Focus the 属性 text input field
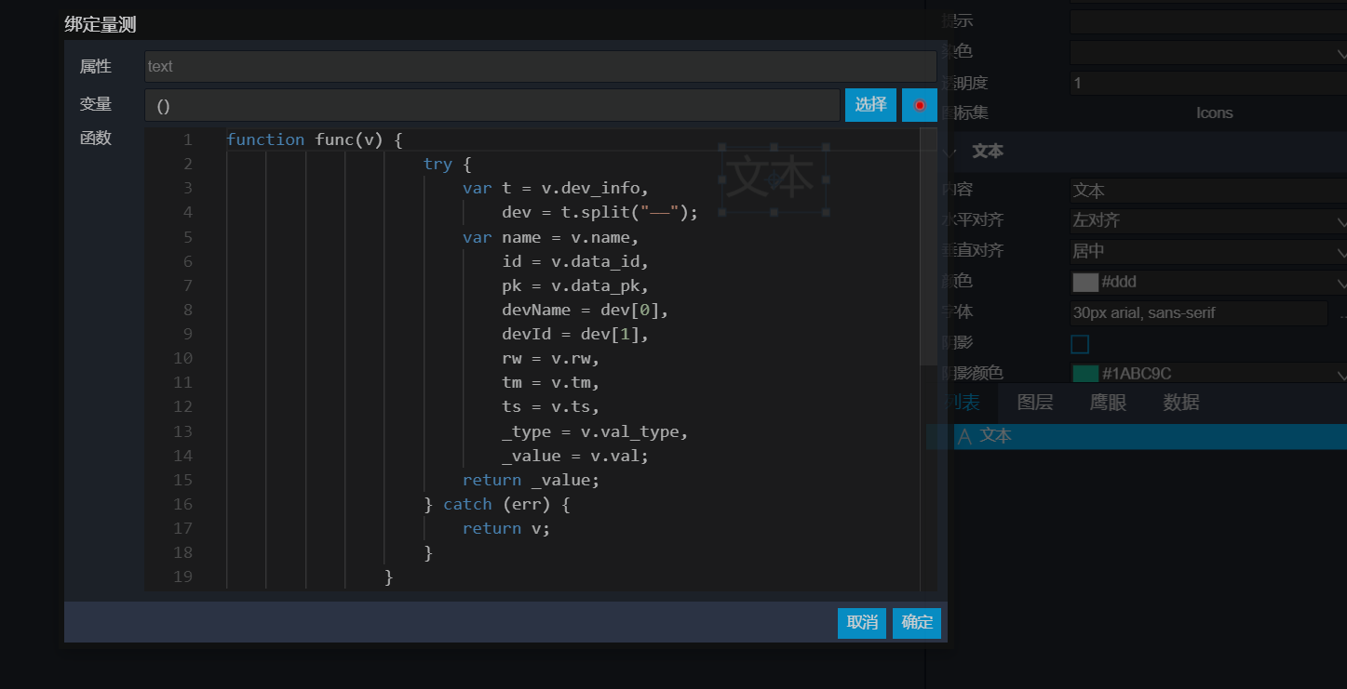Image resolution: width=1347 pixels, height=689 pixels. point(540,66)
